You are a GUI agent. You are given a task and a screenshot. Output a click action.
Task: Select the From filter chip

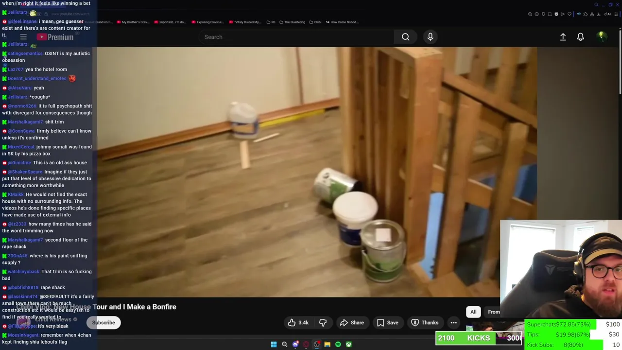[x=493, y=312]
